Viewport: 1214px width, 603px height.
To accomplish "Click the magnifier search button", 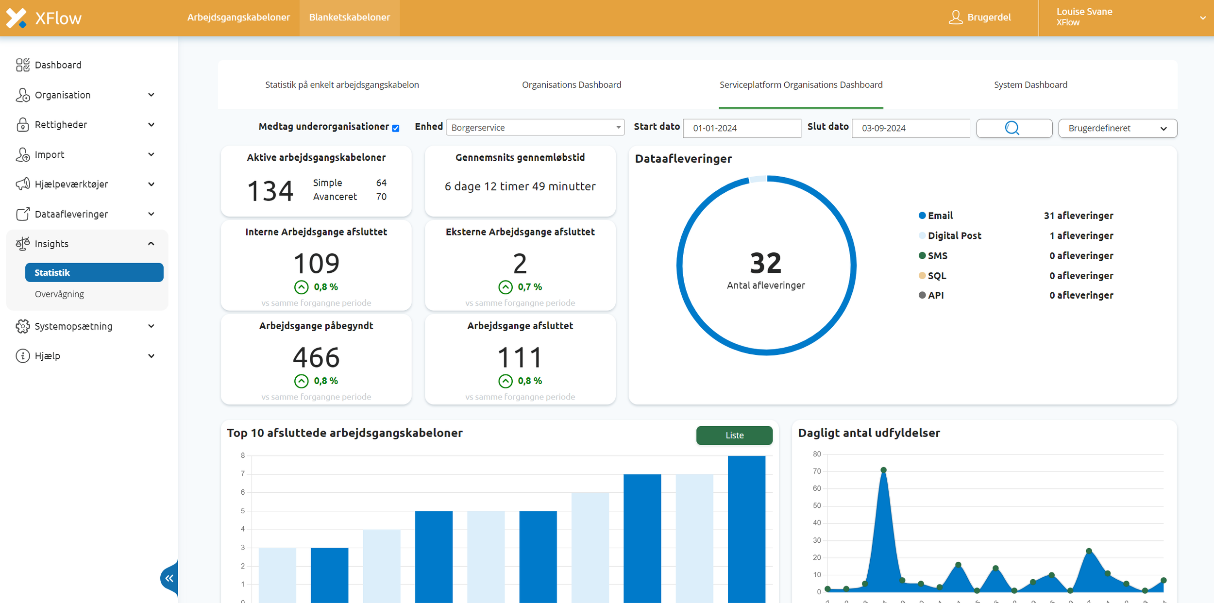I will coord(1013,128).
